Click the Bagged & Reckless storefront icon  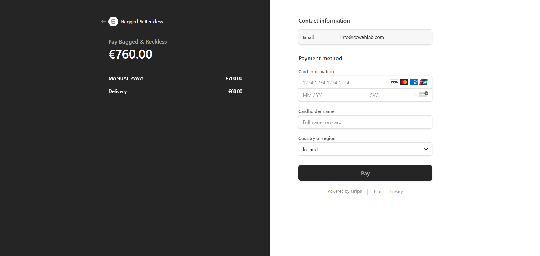click(x=113, y=21)
